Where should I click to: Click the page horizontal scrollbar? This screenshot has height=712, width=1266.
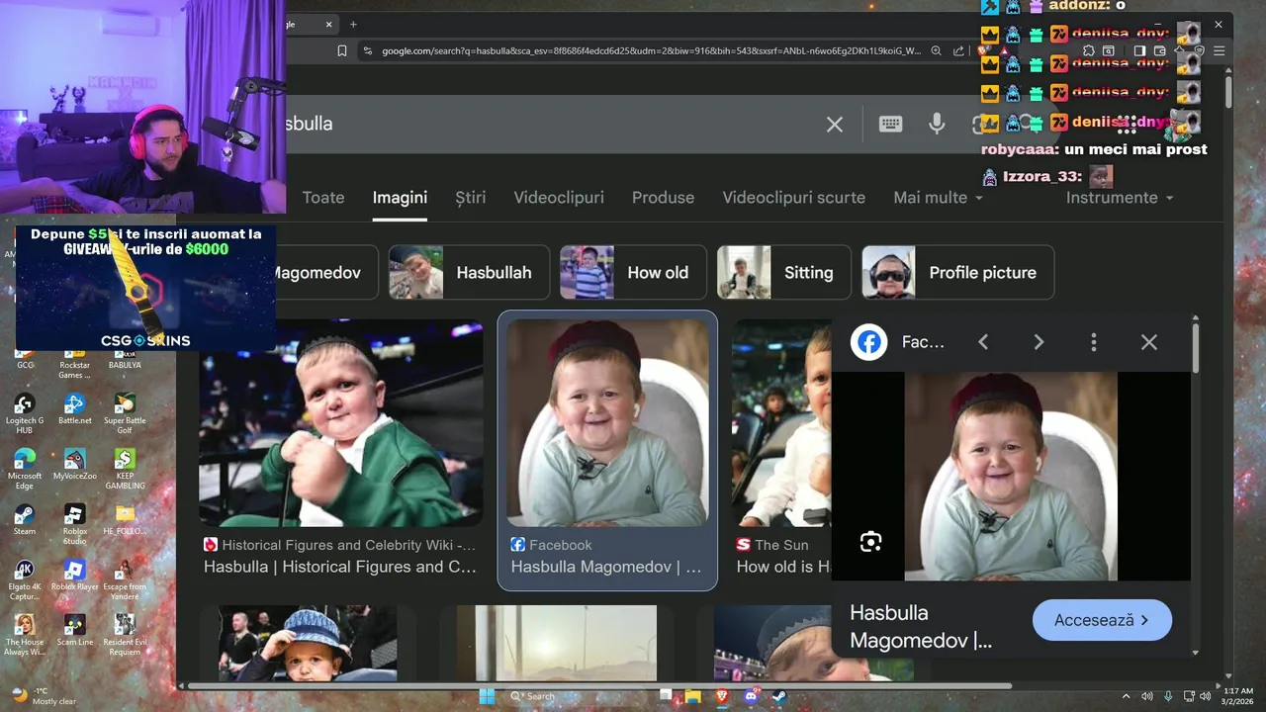[600, 685]
